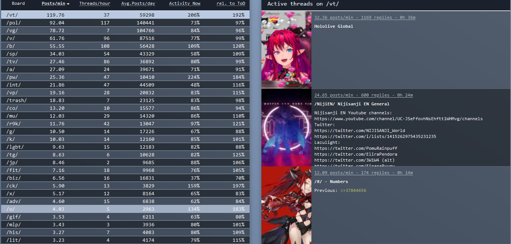The width and height of the screenshot is (511, 244).
Task: Click the 197% rel. to ToD for /ck/
Action: coord(238,186)
